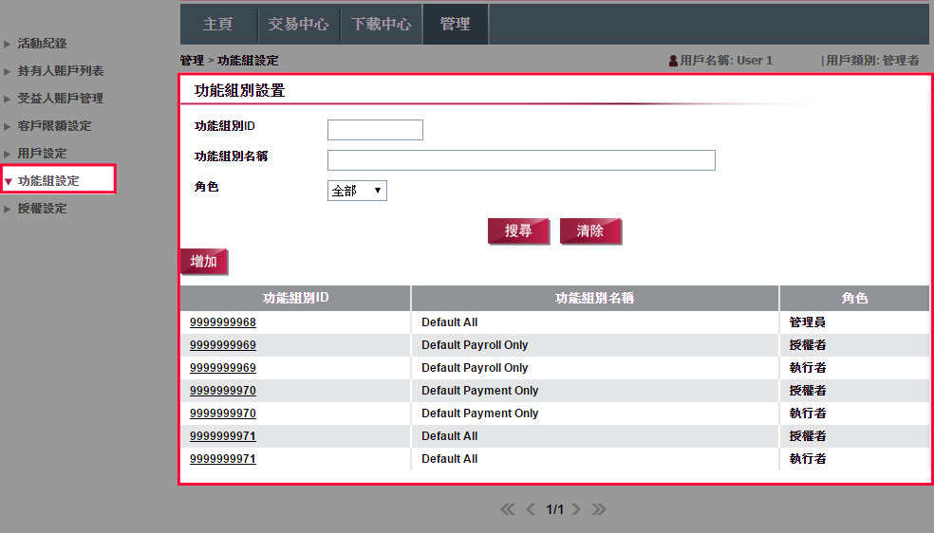934x533 pixels.
Task: Expand 活動紀錄 in the sidebar
Action: coord(42,44)
